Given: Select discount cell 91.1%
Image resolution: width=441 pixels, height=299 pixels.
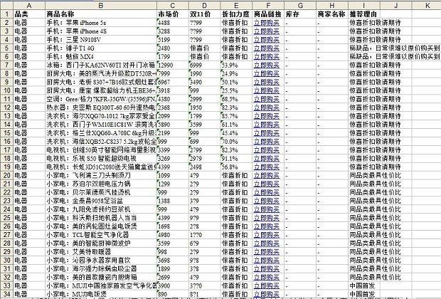Looking at the screenshot, I should coord(236,159).
